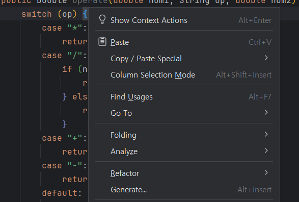Screen dimensions: 299x202
Task: Expand the arrow next to Analyze
Action: tap(266, 150)
